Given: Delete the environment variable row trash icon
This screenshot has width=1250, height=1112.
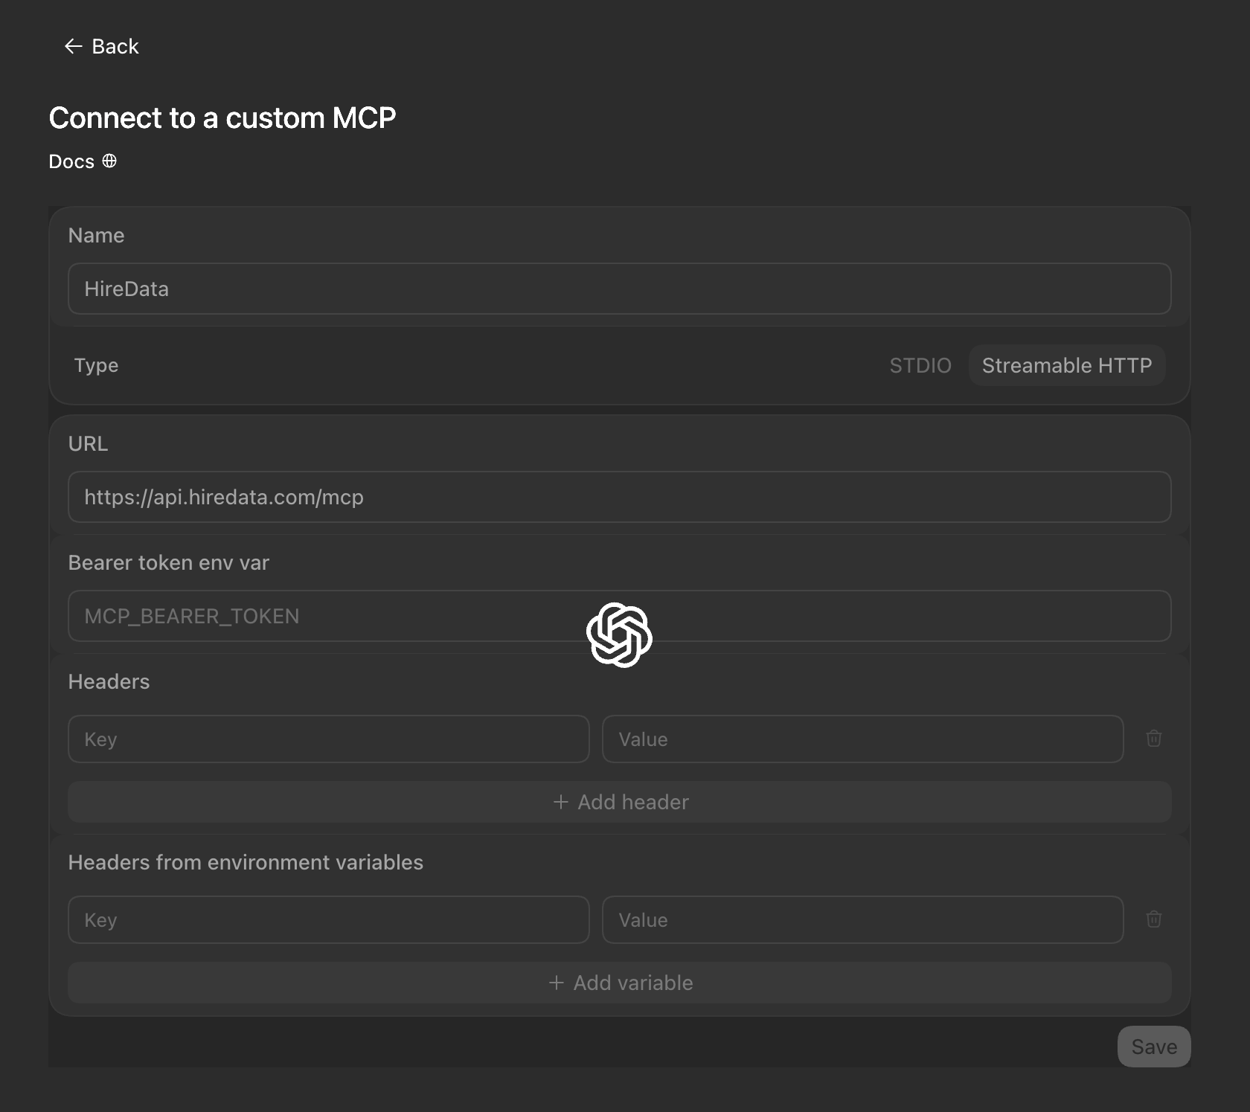Looking at the screenshot, I should [x=1153, y=919].
